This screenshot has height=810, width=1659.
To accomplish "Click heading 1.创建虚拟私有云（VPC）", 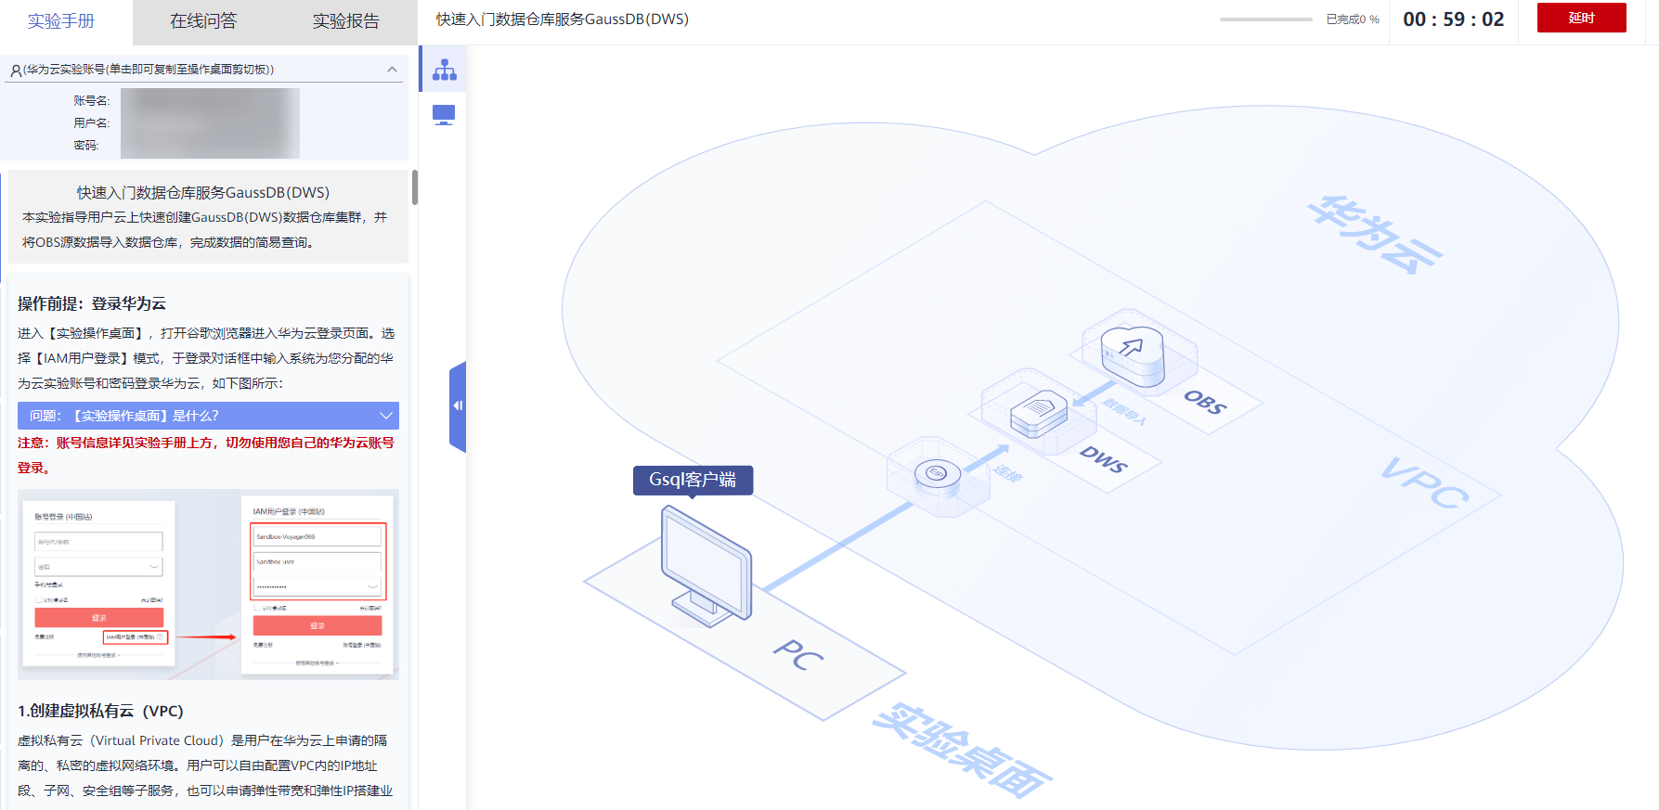I will [x=100, y=711].
